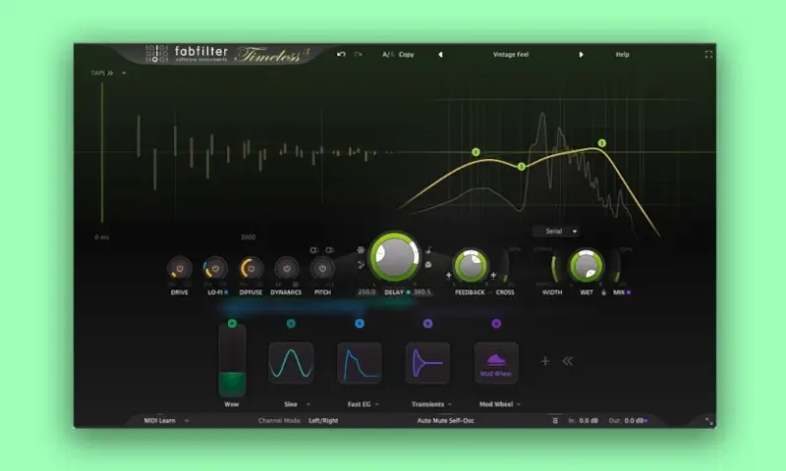Click the resize corner arrow icon
This screenshot has height=471, width=786.
click(x=708, y=422)
